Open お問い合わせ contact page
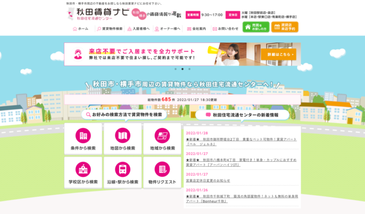Viewport: 365px width, 214px height. (225, 28)
